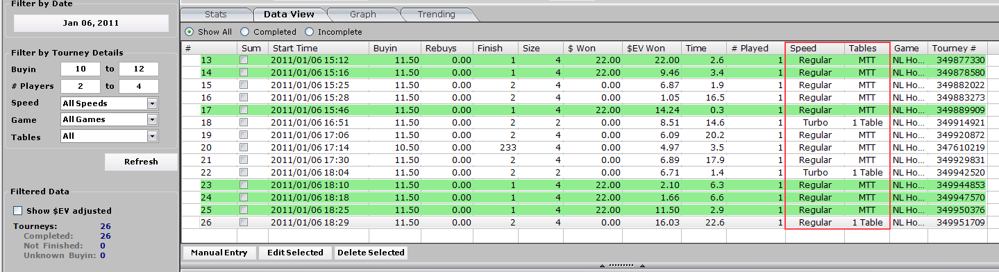This screenshot has width=999, height=272.
Task: Click the 1 Table cell in row 26
Action: coord(868,223)
